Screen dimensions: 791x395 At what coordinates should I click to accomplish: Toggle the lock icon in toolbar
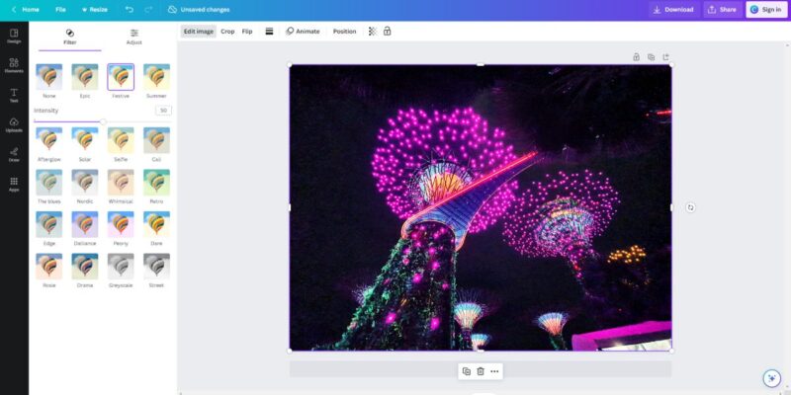point(387,32)
